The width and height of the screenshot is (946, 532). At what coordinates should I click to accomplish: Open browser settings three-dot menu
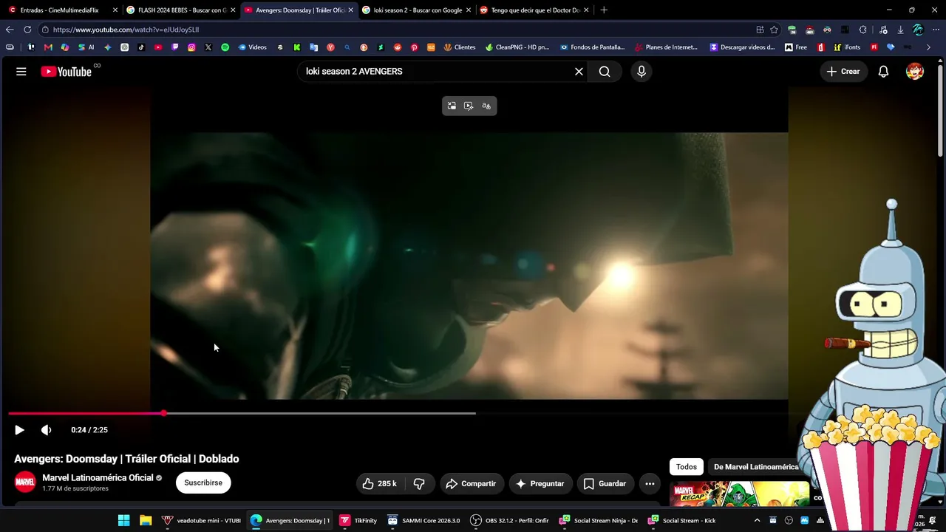pyautogui.click(x=936, y=30)
